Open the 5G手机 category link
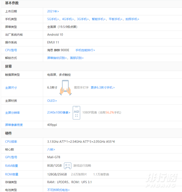This screenshot has width=182, height=192. [53, 19]
